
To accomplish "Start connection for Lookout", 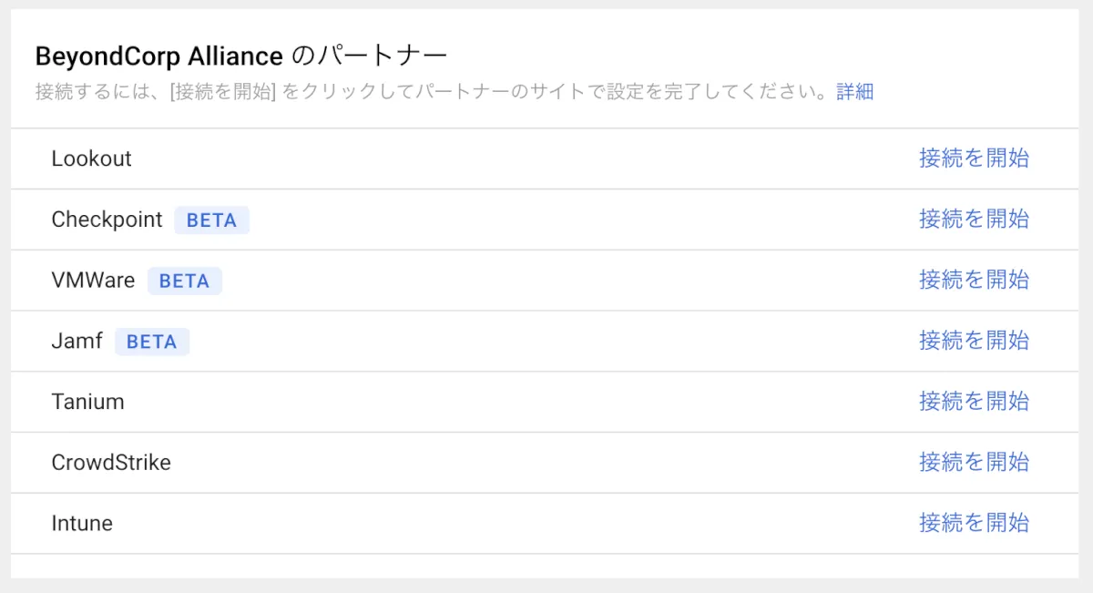I will [974, 158].
